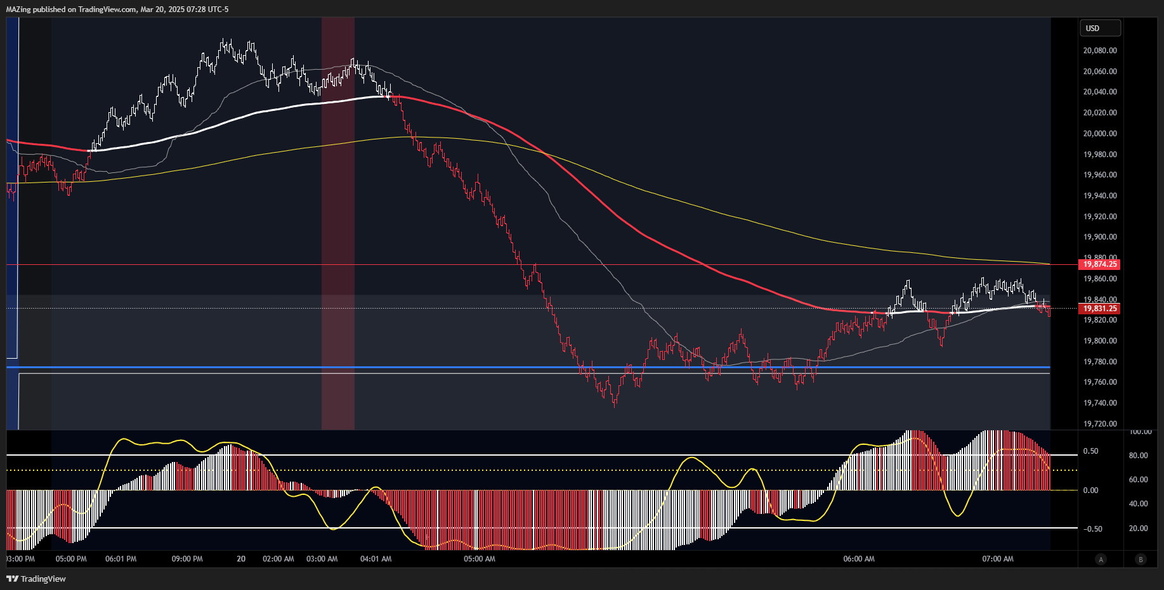
Task: Click the 19,900.00 price axis label
Action: point(1100,237)
